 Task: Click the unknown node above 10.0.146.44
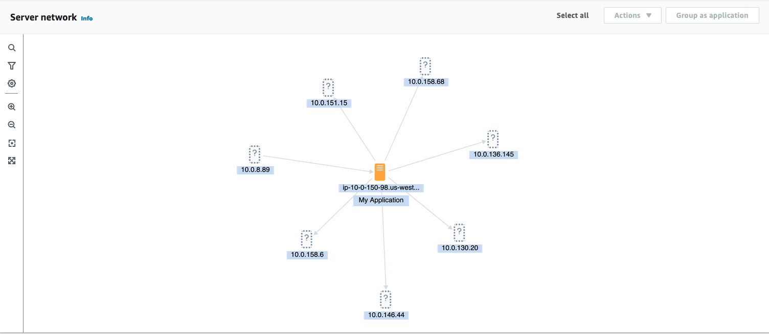coord(386,299)
